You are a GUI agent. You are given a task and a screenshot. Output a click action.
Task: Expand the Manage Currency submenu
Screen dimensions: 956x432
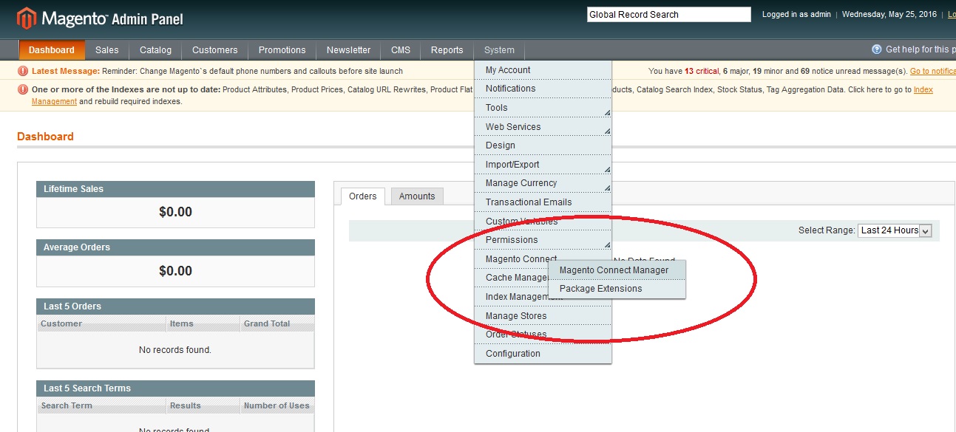coord(543,183)
